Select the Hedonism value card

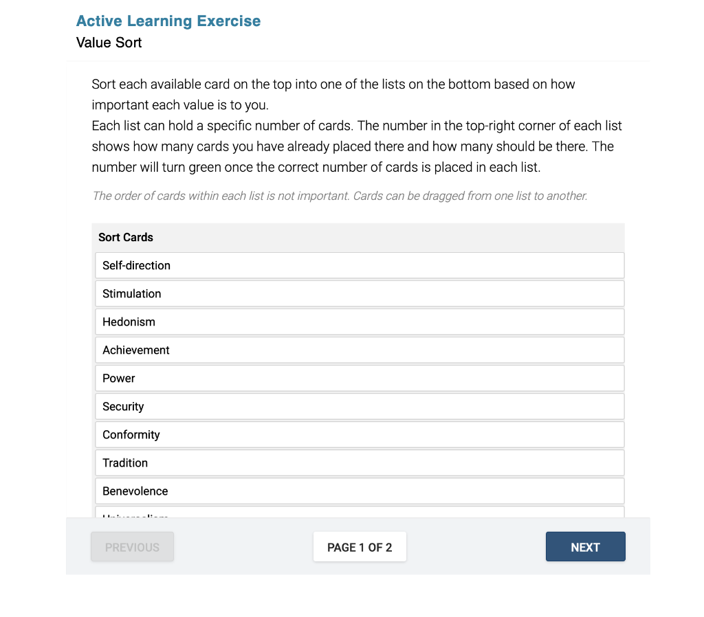click(x=359, y=322)
